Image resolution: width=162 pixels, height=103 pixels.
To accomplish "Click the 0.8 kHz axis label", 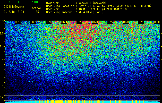I will point(2,72).
